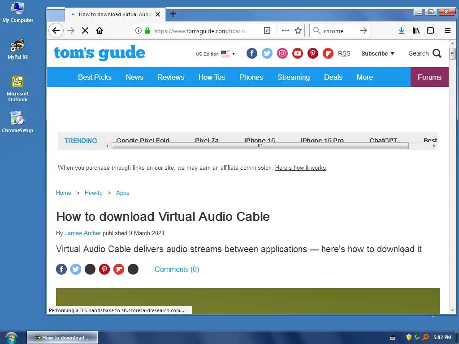Open Tom's Guide Instagram header icon
Viewport: 459px width, 344px height.
click(282, 54)
